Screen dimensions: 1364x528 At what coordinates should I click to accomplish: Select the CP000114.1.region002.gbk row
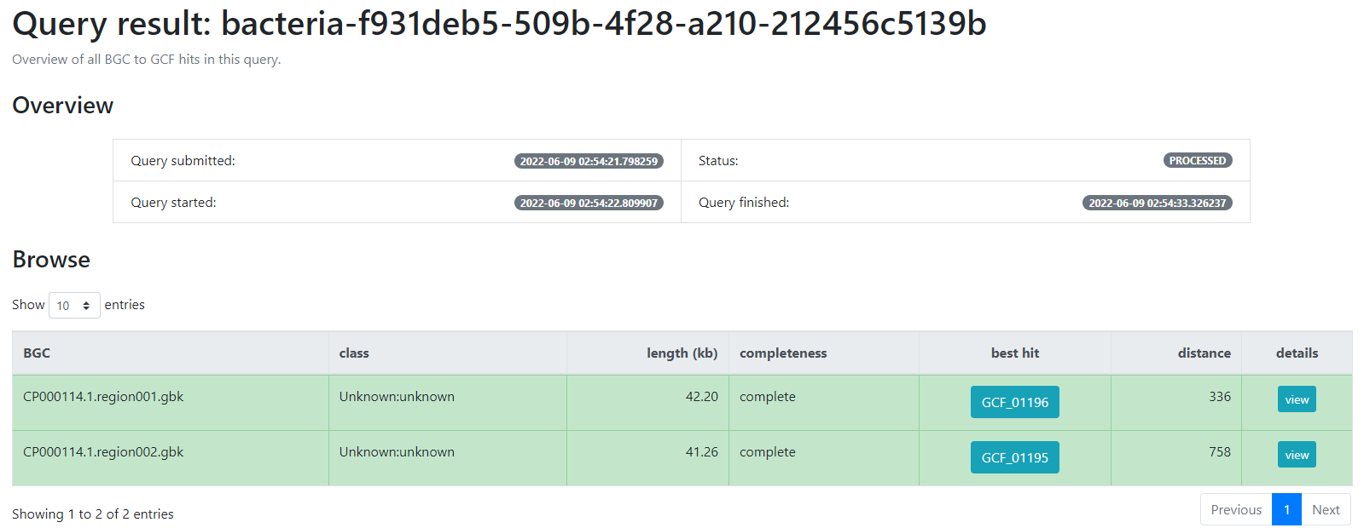pos(171,451)
